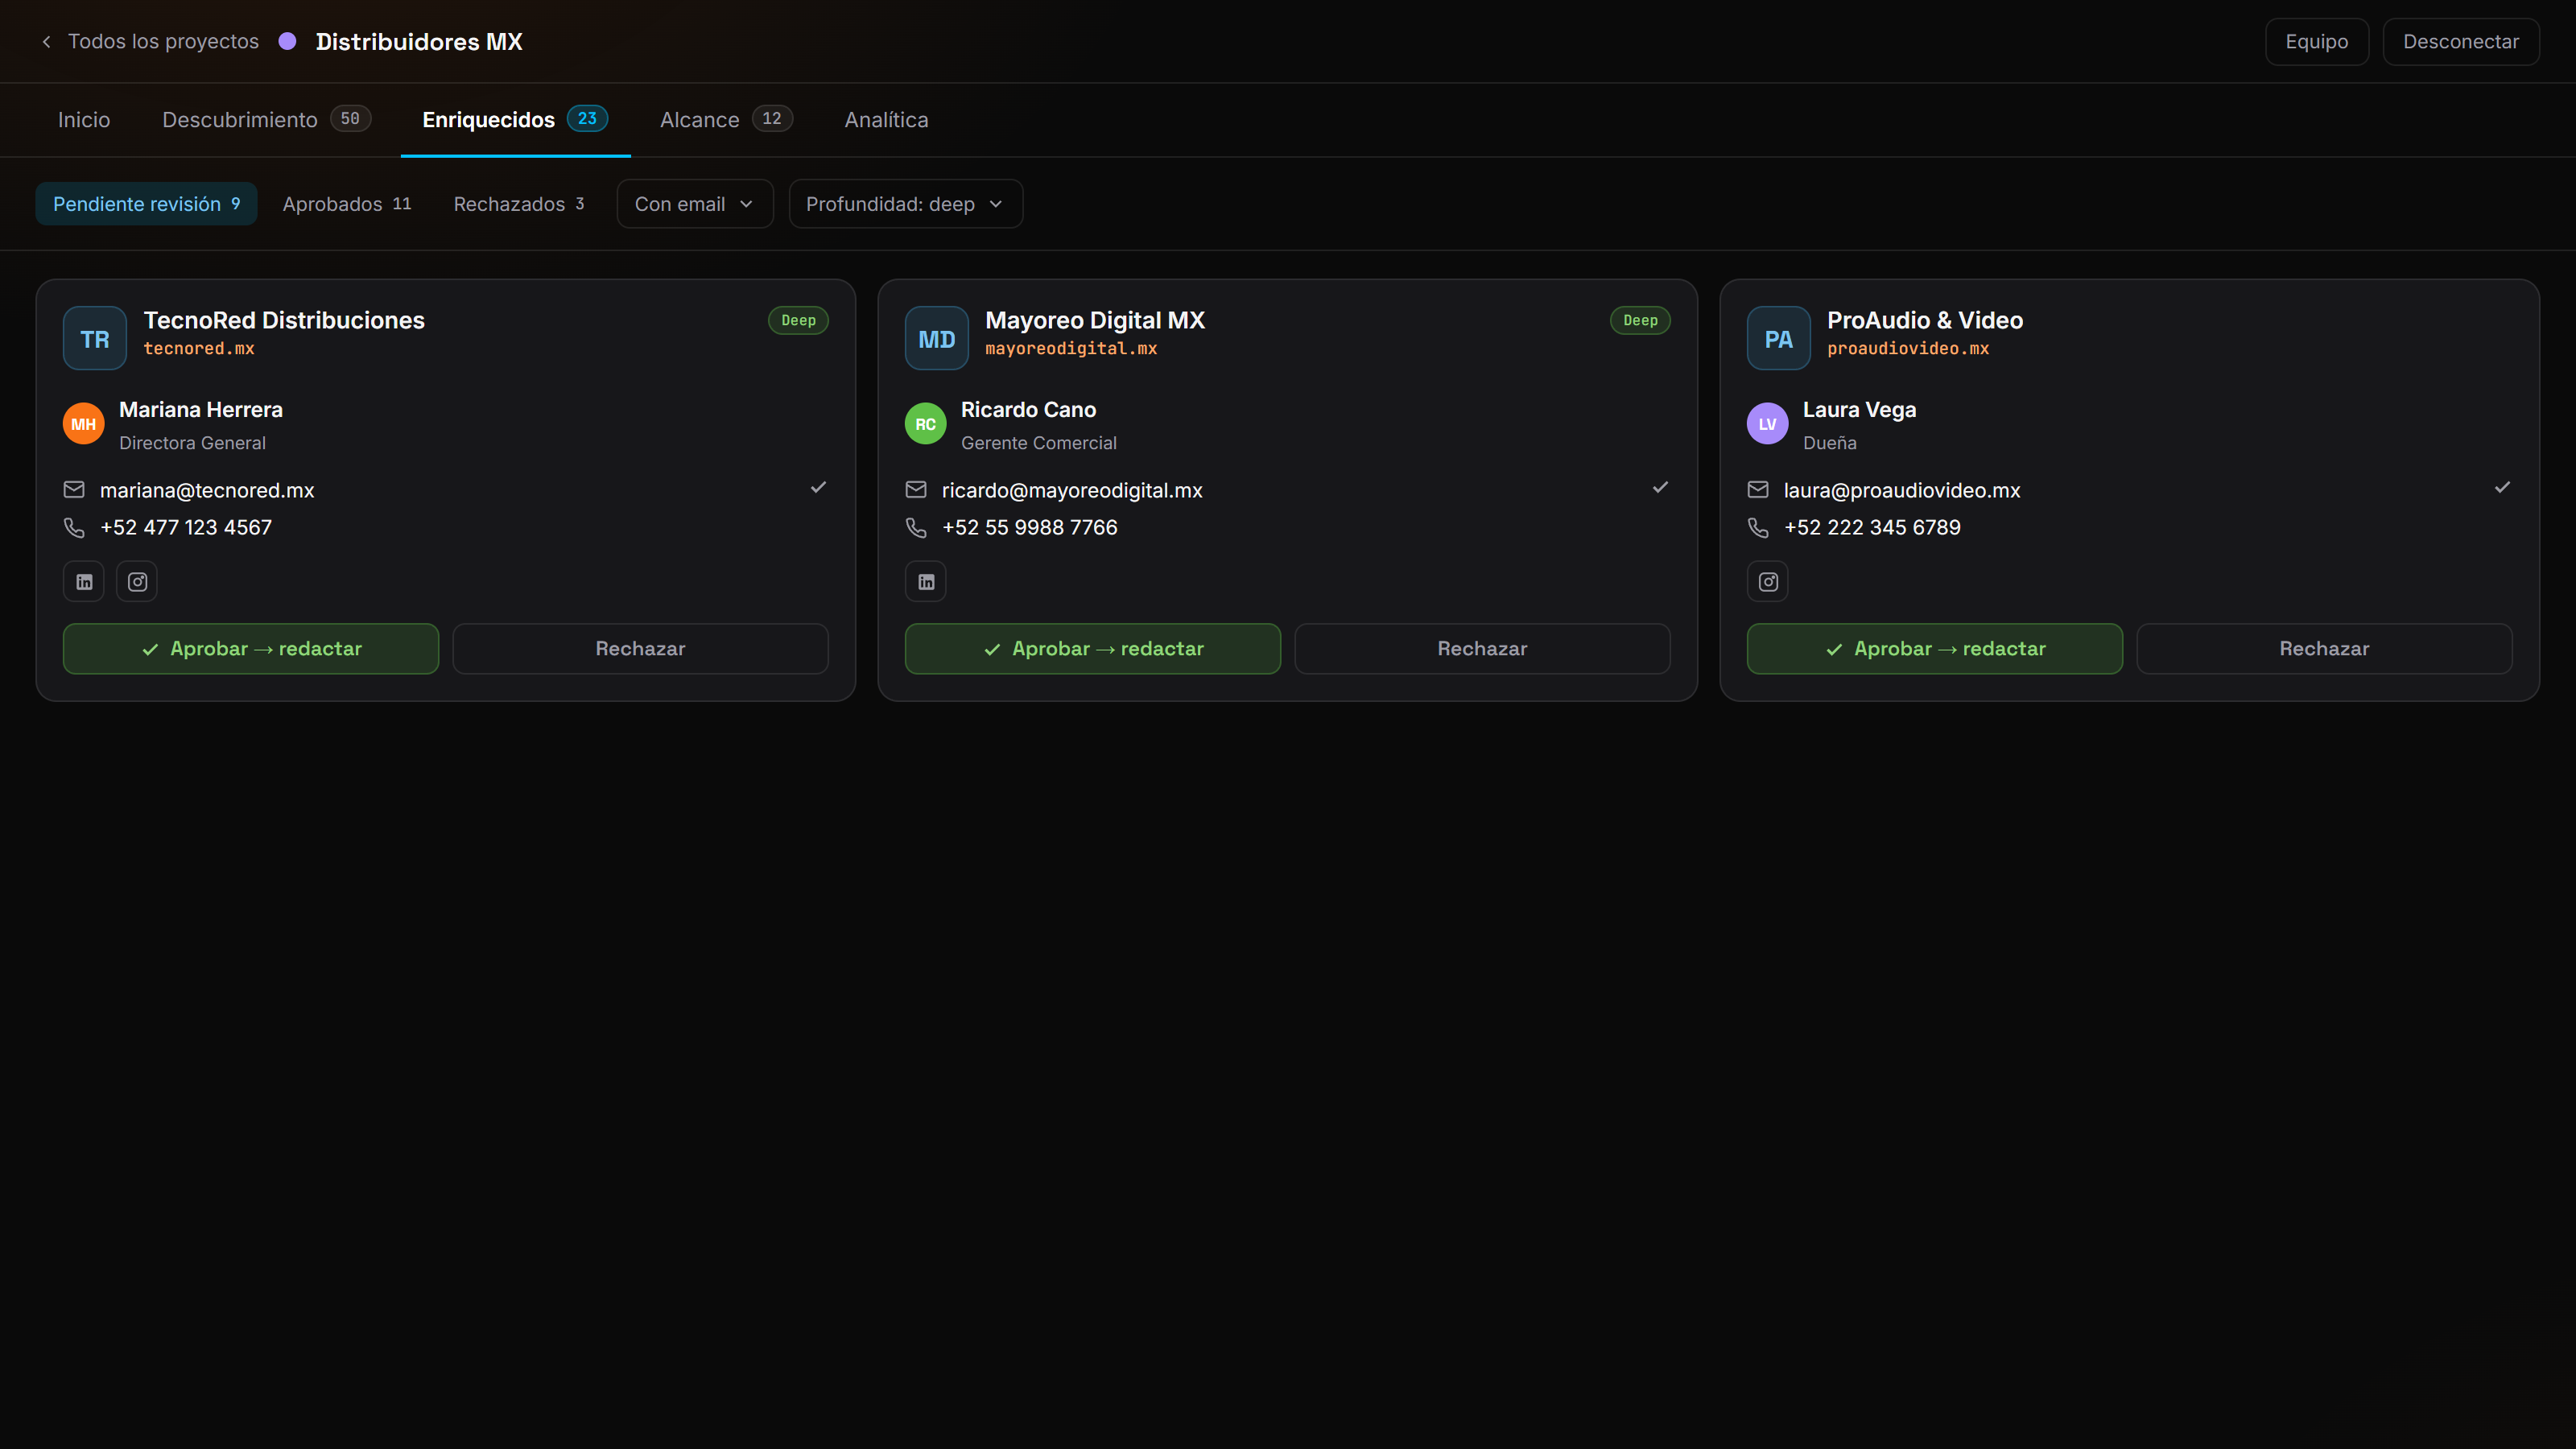Click the Equipo button
The image size is (2576, 1449).
tap(2317, 42)
